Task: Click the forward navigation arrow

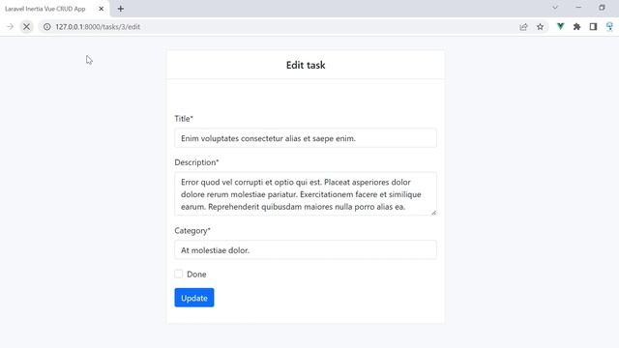Action: point(11,27)
